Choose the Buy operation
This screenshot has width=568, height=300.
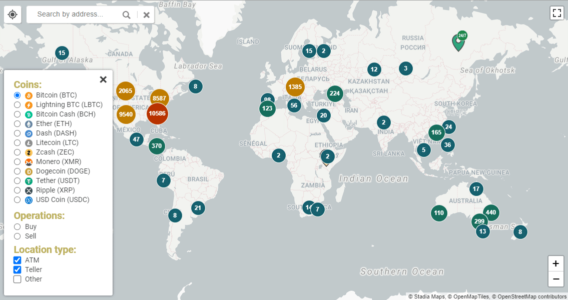(x=17, y=226)
